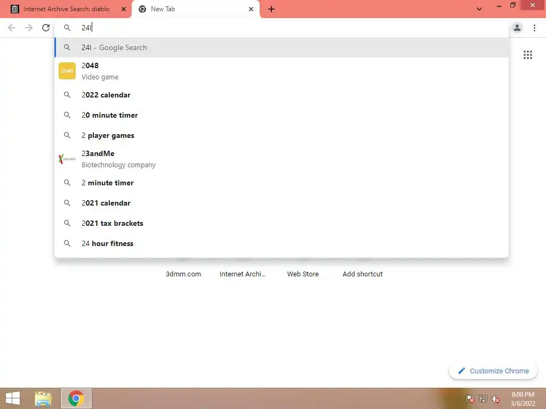Open the Chrome three-dot menu

[x=534, y=28]
